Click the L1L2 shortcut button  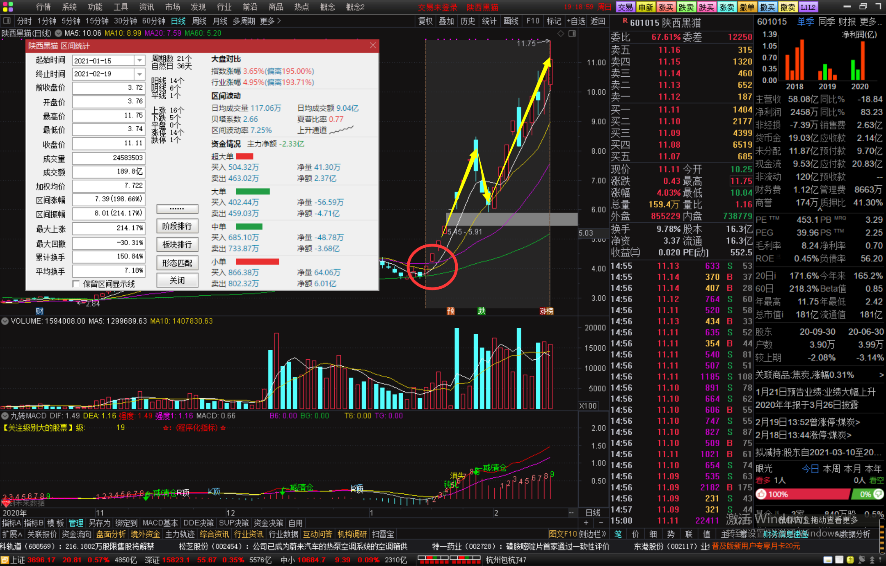tap(808, 7)
